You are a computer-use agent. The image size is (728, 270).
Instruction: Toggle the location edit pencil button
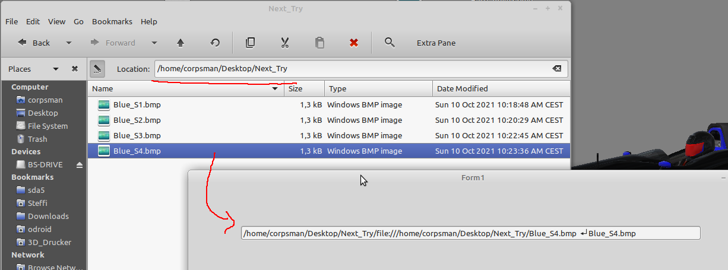(97, 69)
